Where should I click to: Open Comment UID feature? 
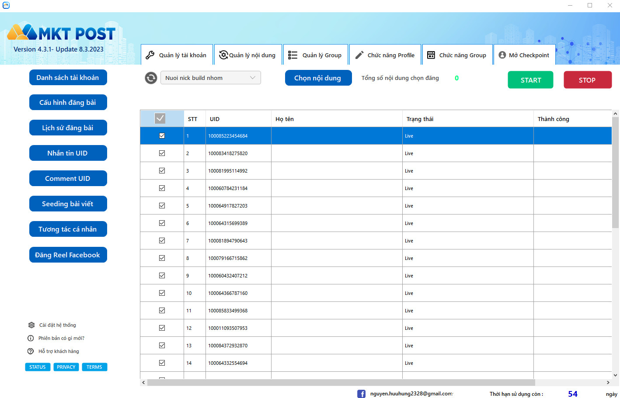click(68, 178)
